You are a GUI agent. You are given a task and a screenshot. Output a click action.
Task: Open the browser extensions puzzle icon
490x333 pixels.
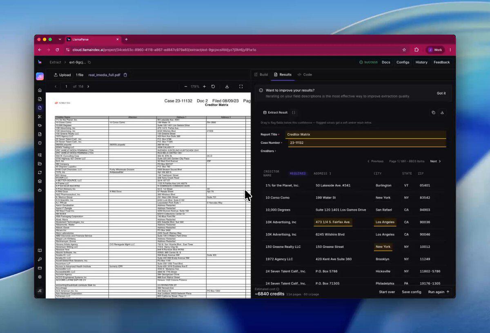tap(416, 50)
